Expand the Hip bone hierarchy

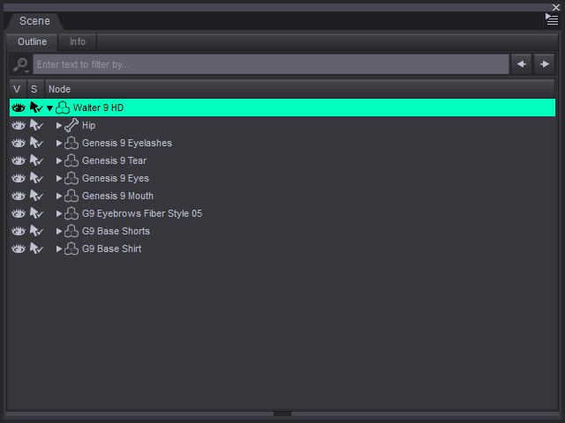[59, 125]
